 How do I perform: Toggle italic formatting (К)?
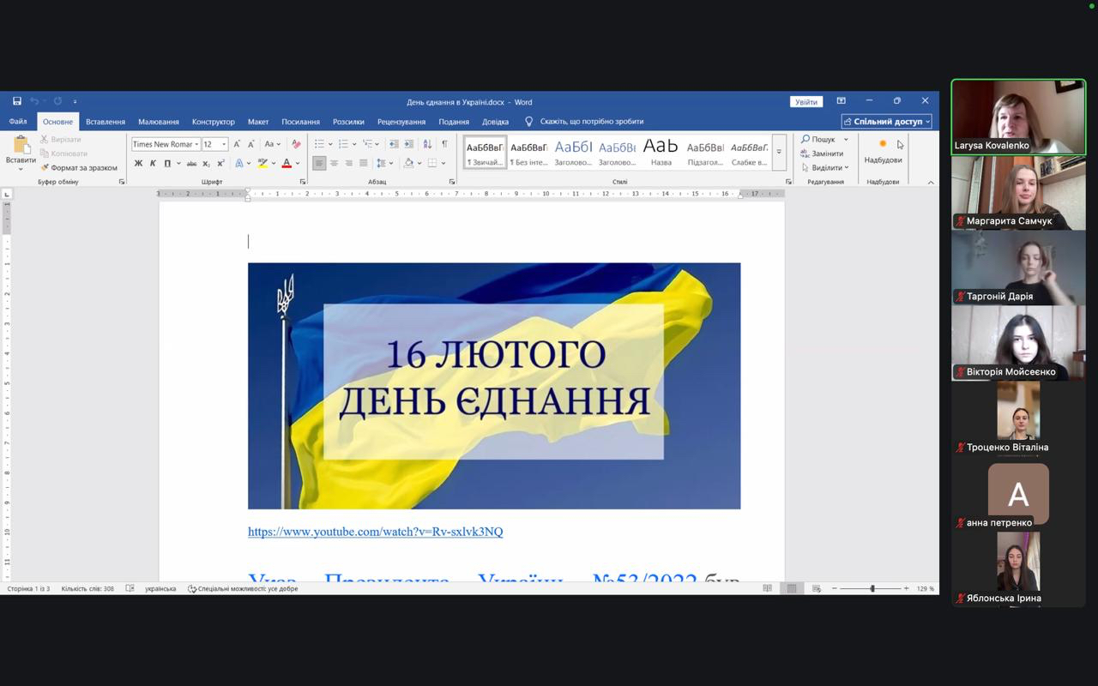(153, 163)
